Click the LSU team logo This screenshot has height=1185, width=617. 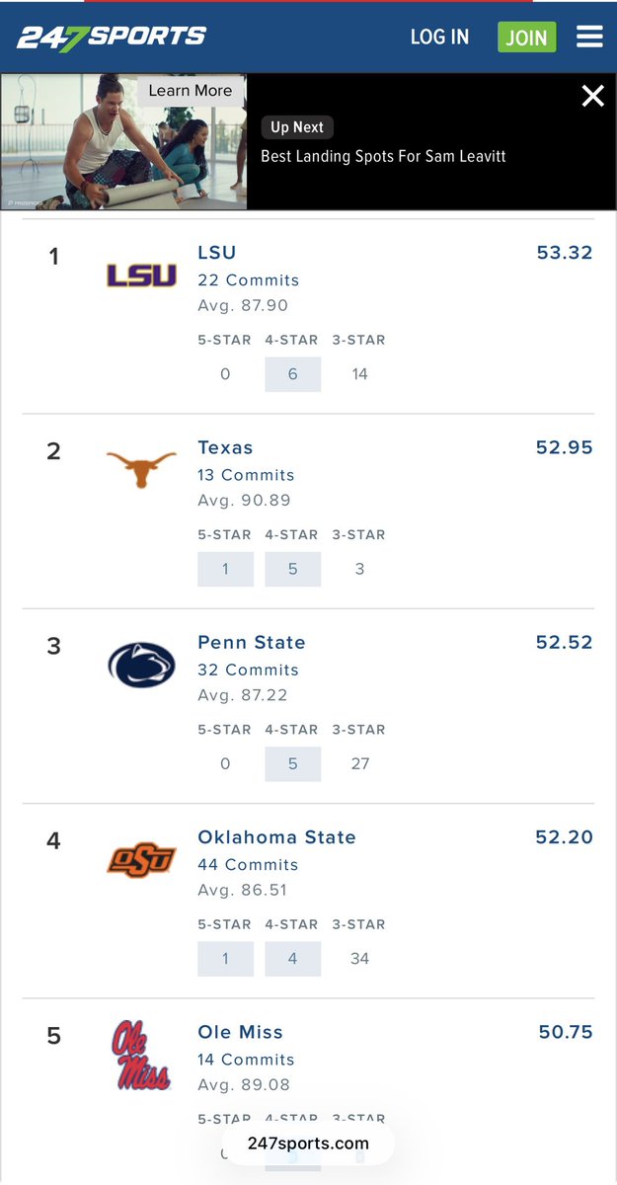(x=141, y=276)
